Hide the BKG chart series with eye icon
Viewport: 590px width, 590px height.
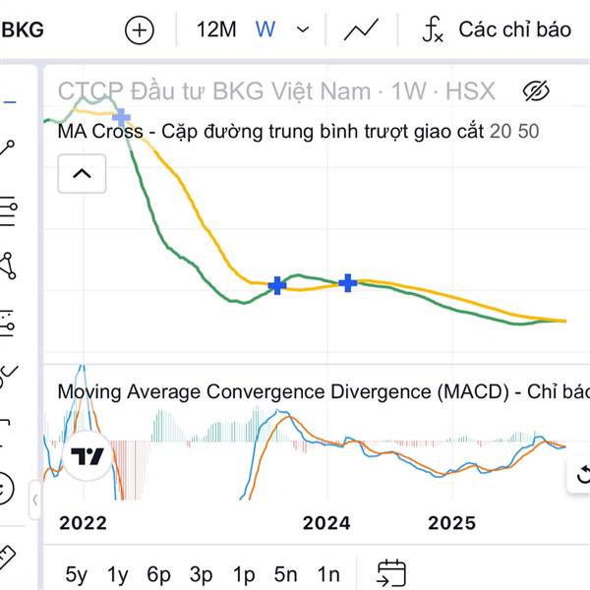click(536, 92)
